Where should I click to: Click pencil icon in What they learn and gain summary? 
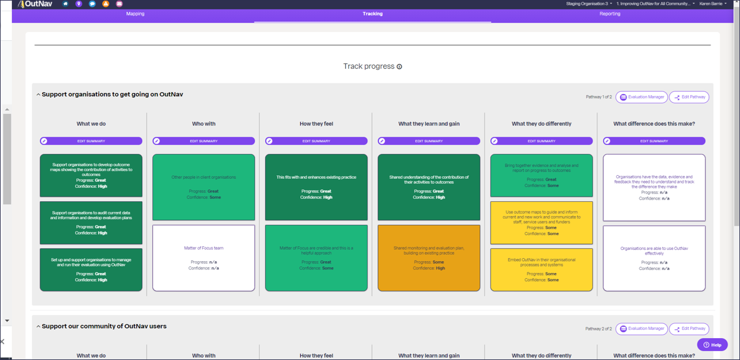pos(382,141)
